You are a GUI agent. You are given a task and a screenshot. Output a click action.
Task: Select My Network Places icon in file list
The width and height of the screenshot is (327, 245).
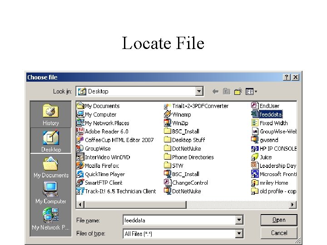tap(80, 123)
